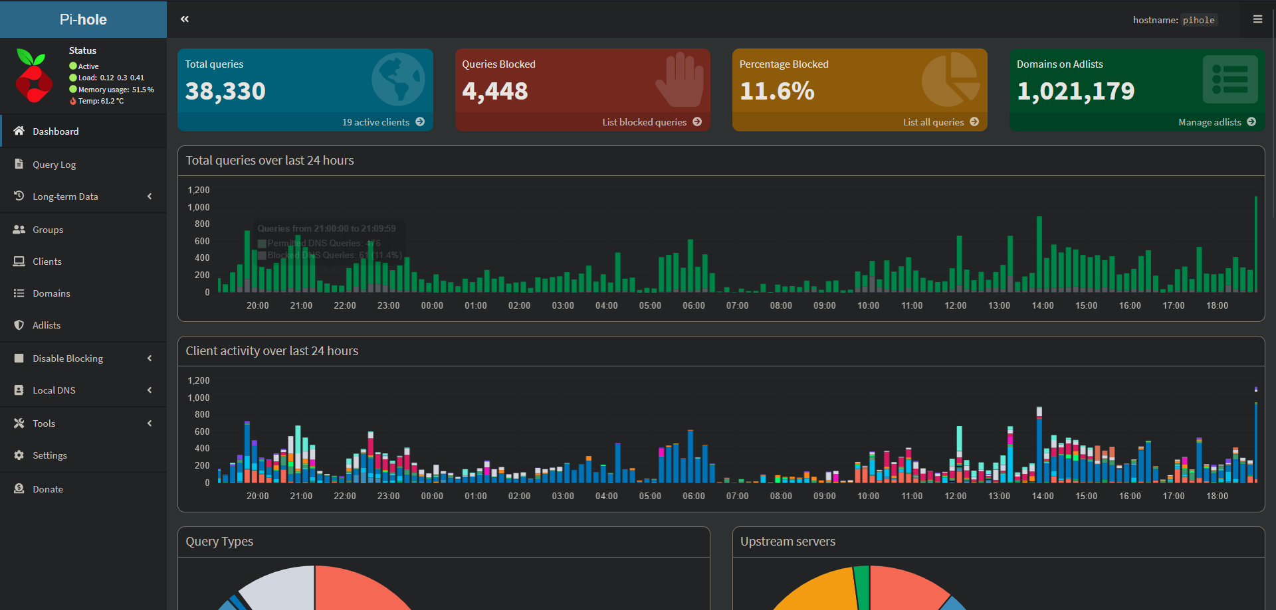Follow the 19 active clients link
Screen dimensions: 1276x610
pos(305,121)
